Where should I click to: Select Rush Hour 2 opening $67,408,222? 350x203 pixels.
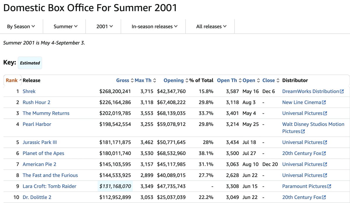coord(171,102)
